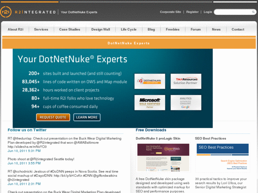
Task: Click the R2integrated wordmark text
Action: [x=35, y=12]
